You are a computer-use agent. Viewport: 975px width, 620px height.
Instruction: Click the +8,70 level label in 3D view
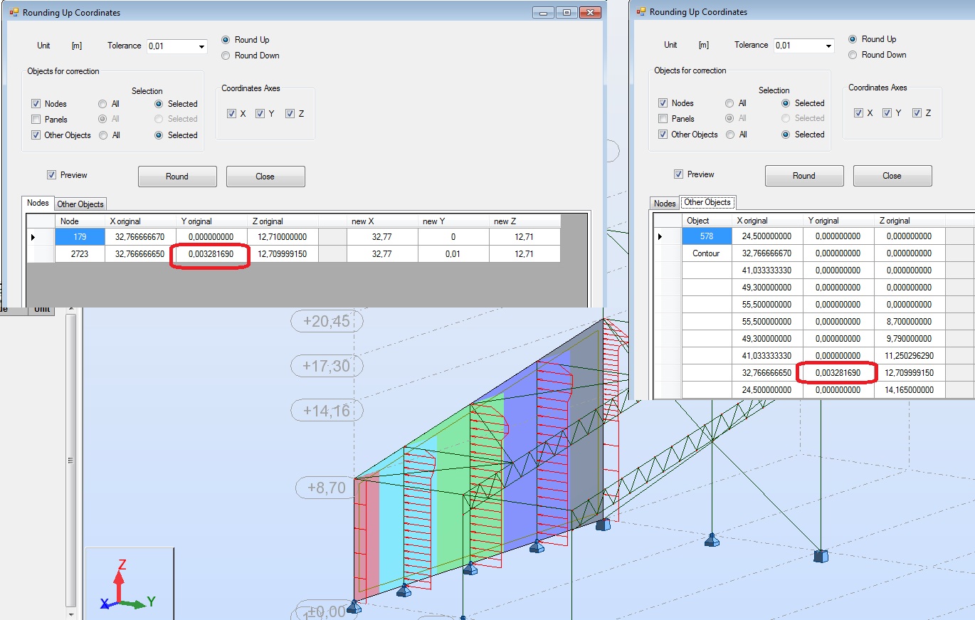click(327, 488)
